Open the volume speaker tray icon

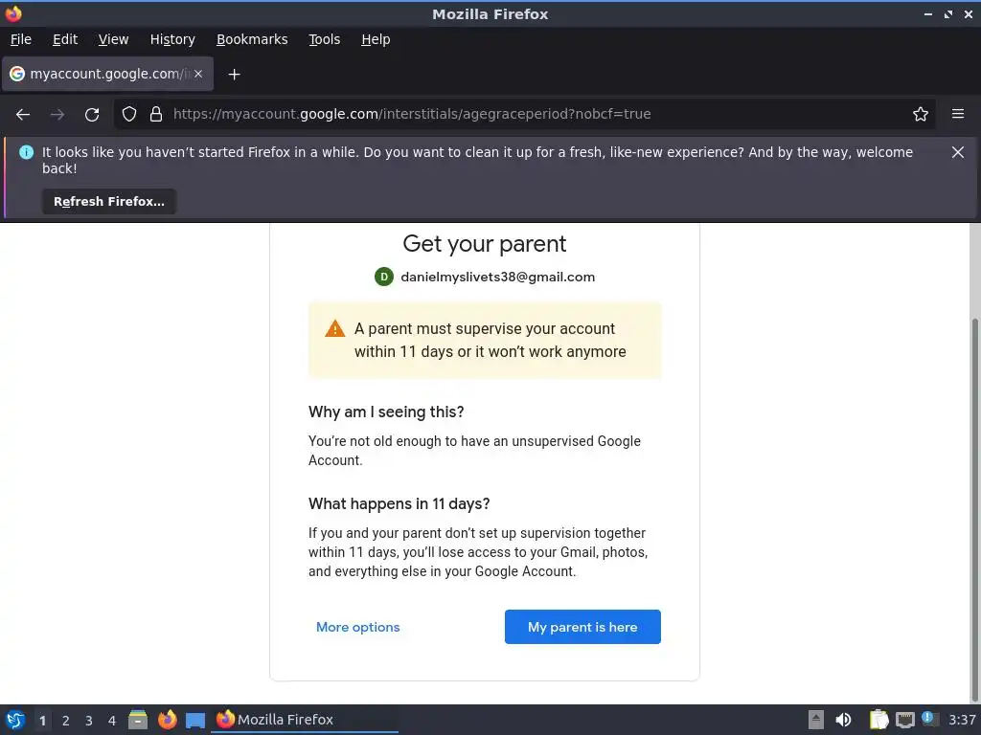(843, 720)
